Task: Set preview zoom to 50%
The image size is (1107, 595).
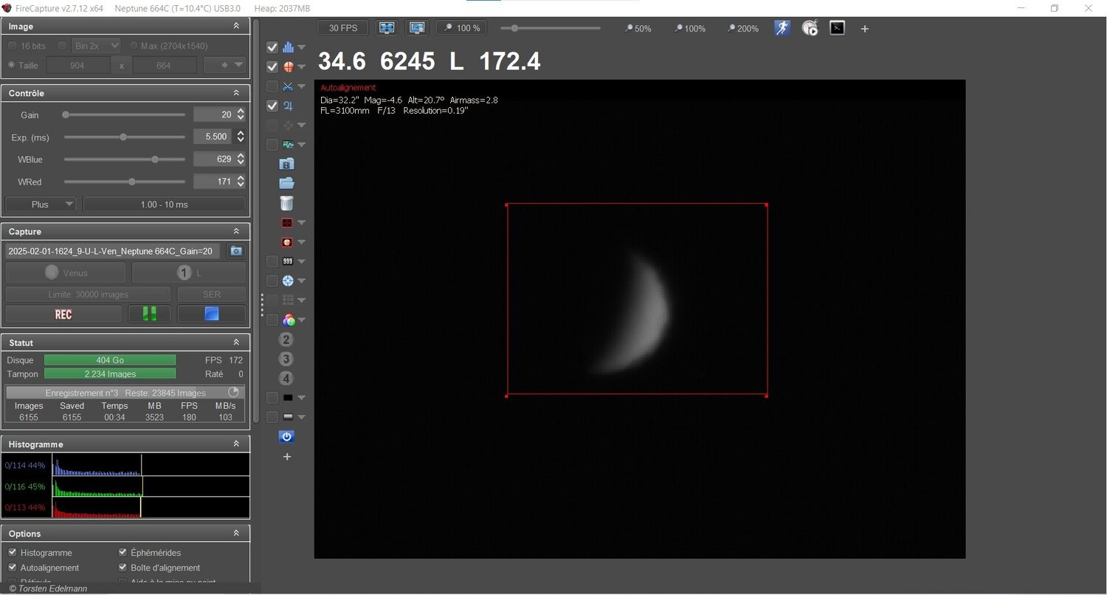Action: click(638, 29)
